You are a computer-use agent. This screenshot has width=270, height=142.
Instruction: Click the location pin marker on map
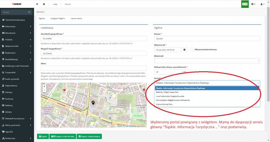coord(93,102)
